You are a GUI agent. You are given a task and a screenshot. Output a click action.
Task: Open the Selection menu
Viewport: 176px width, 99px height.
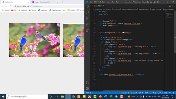(x=101, y=2)
